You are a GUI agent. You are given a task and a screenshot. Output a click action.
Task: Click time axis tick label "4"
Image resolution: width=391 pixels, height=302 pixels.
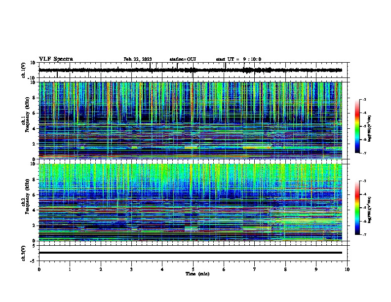[x=162, y=269]
